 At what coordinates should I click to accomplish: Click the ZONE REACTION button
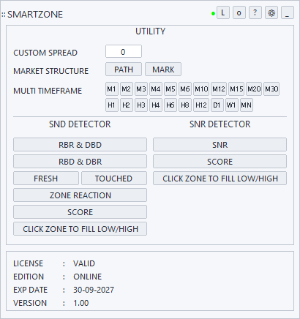80,195
